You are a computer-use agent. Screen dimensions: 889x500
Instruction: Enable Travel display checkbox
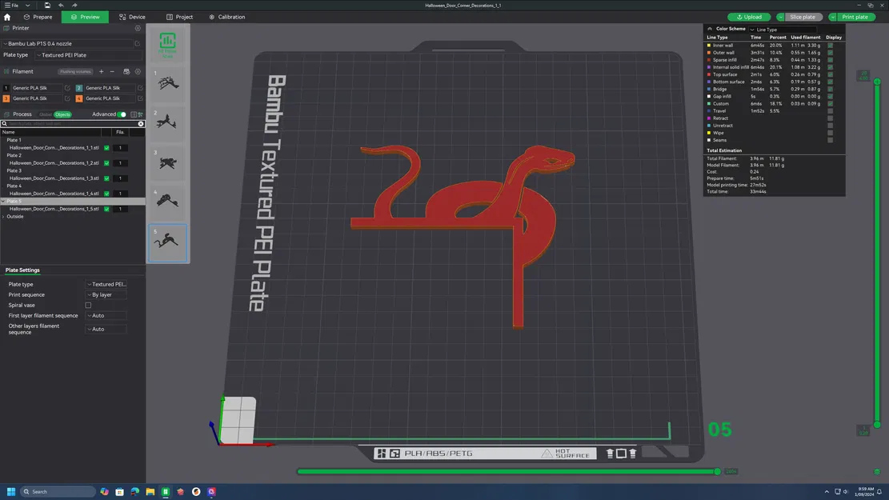[830, 111]
